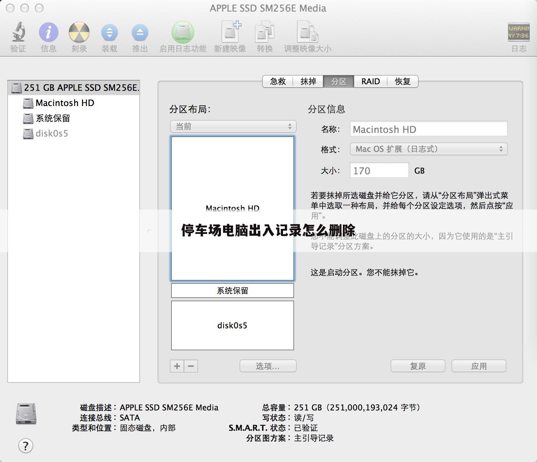
Task: Click the 分区图方案 主引导记录 text
Action: click(314, 438)
